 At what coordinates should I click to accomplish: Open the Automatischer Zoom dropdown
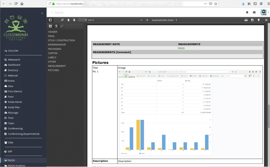tap(164, 20)
